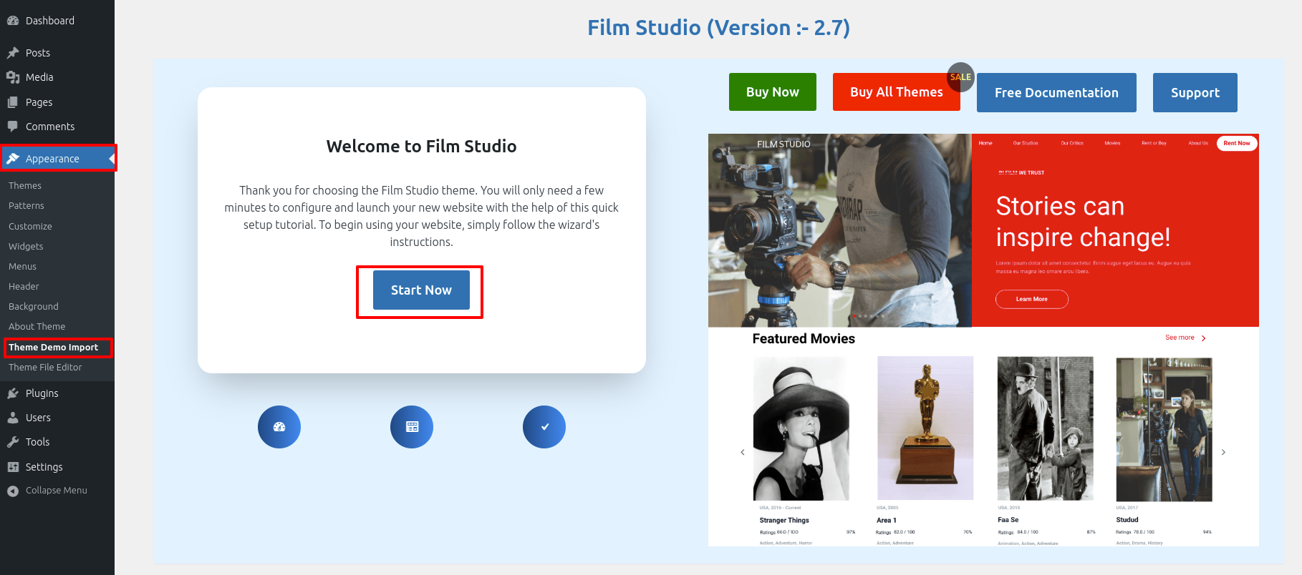
Task: Click the Comments bubble icon
Action: pos(13,127)
